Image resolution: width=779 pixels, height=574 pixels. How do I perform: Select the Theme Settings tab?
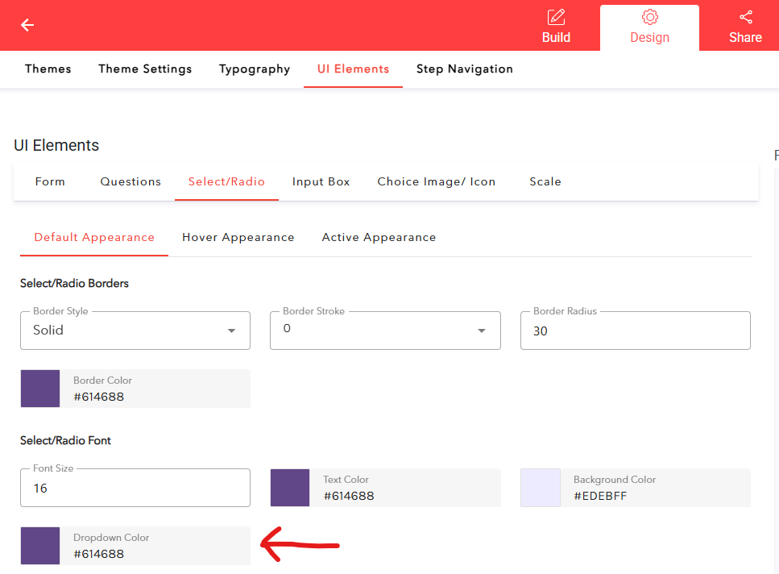[145, 69]
